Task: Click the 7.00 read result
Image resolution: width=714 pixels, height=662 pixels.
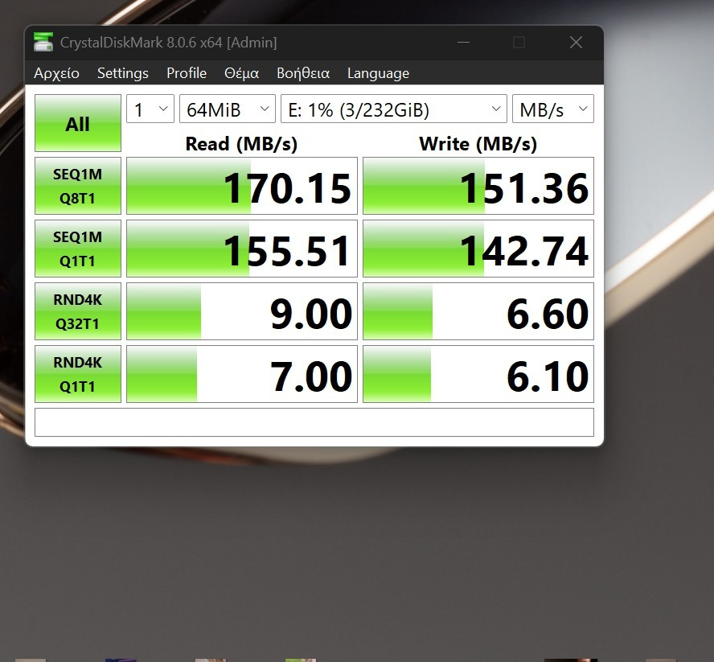Action: pos(242,374)
